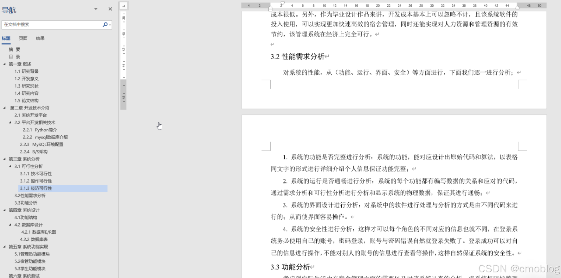
Task: Click the right indent marker on ruler
Action: pyautogui.click(x=518, y=8)
